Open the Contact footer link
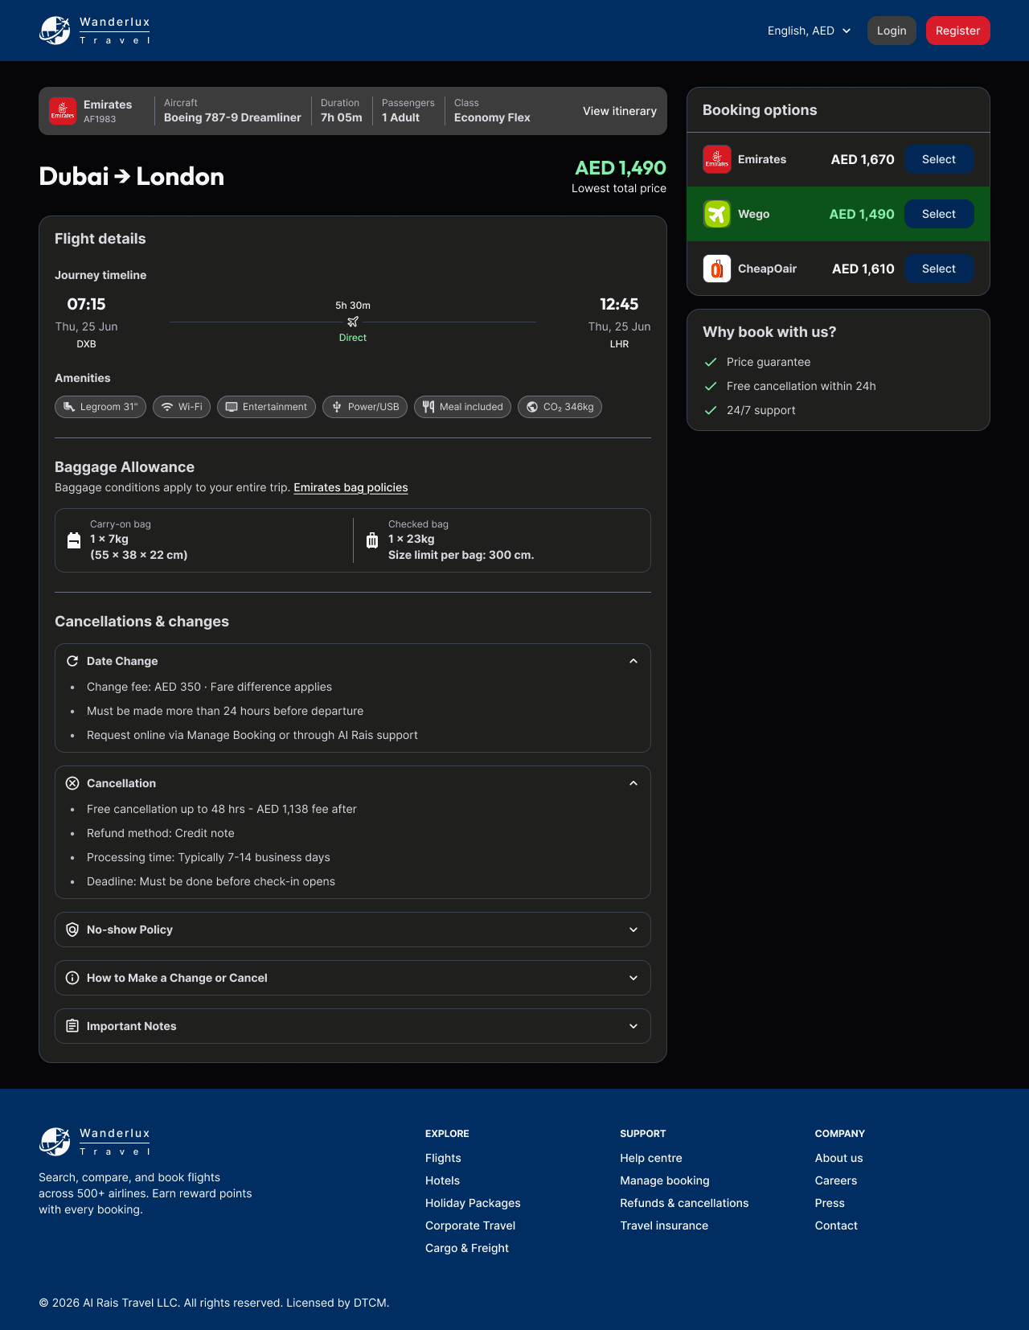The image size is (1029, 1330). click(x=836, y=1225)
